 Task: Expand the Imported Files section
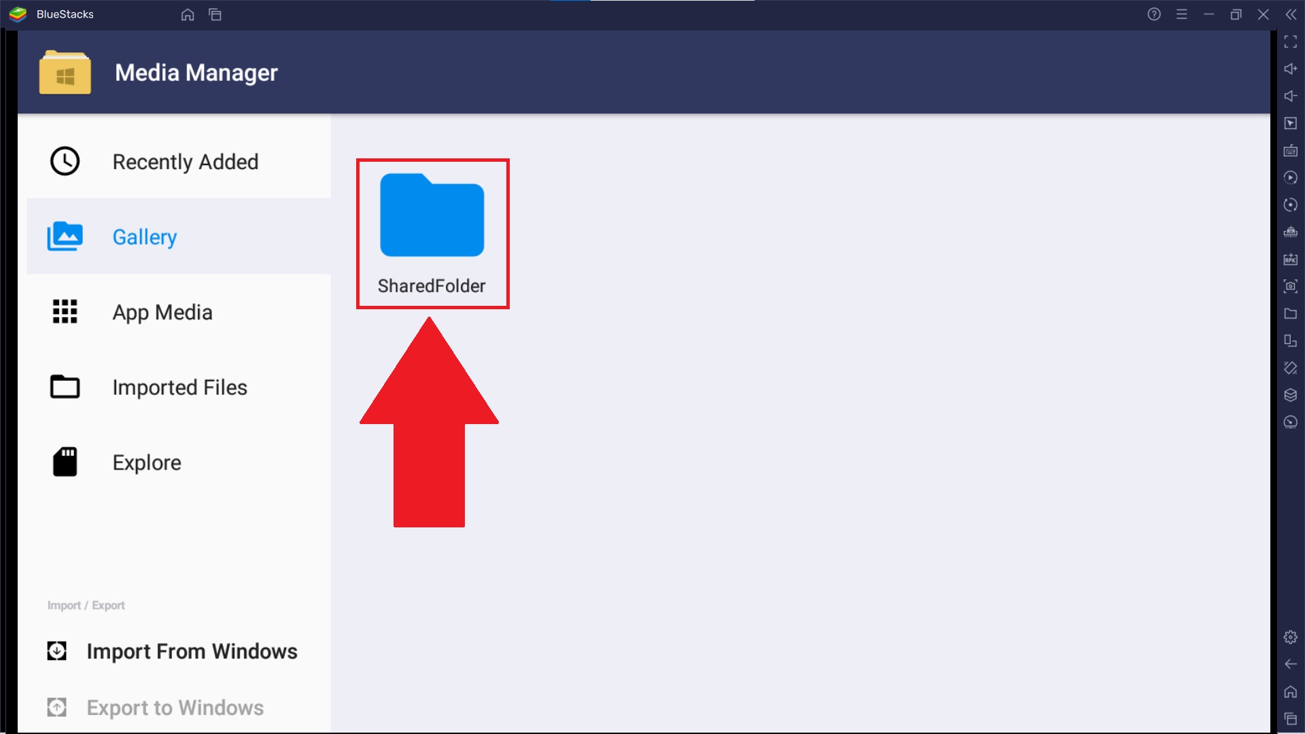coord(179,387)
